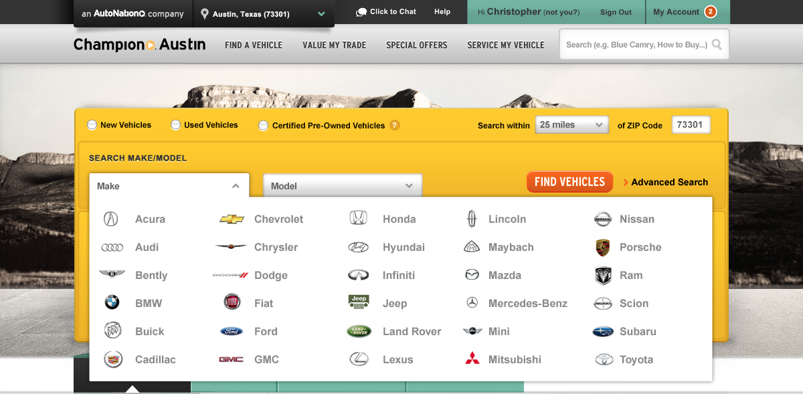
Task: Click the Land Rover oval logo
Action: (359, 331)
